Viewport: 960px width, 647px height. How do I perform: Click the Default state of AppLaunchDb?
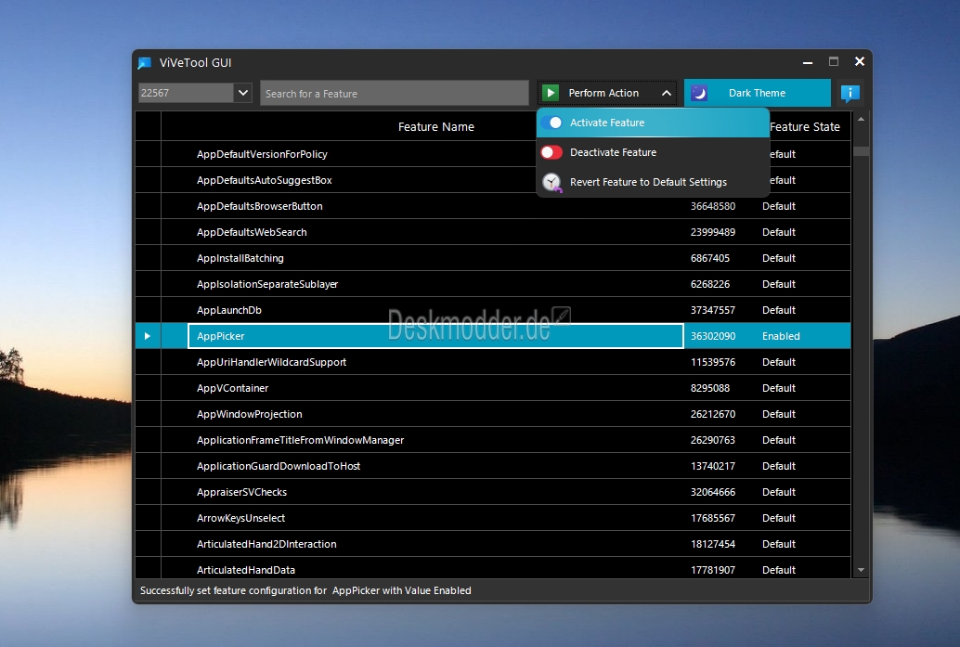(779, 310)
